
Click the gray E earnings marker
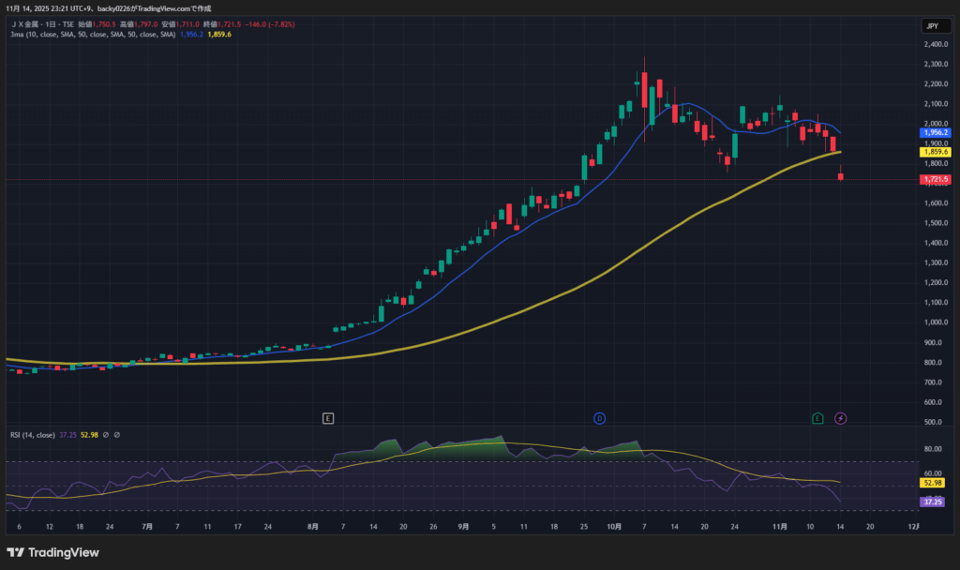point(327,418)
